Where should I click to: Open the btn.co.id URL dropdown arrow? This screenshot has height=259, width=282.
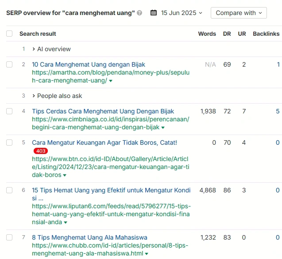pos(65,175)
